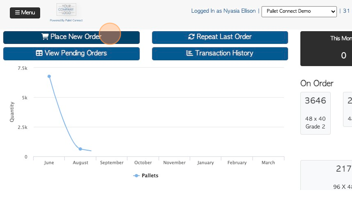
Task: Click the August data point on the chart
Action: (x=80, y=149)
